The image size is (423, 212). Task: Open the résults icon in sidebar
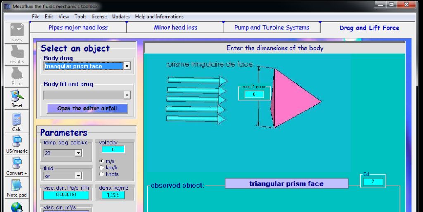pos(17,52)
